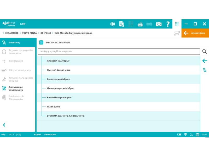
Task: Expand ΣΥΣΤΗΜΑ ΕΞΑΓΩΓΗΣ ΚΑΙ ΕΙΣΑΓΩΓΗΣ group
Action: click(x=66, y=116)
